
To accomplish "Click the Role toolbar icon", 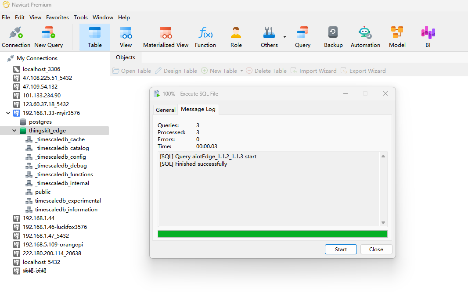I will click(x=236, y=37).
